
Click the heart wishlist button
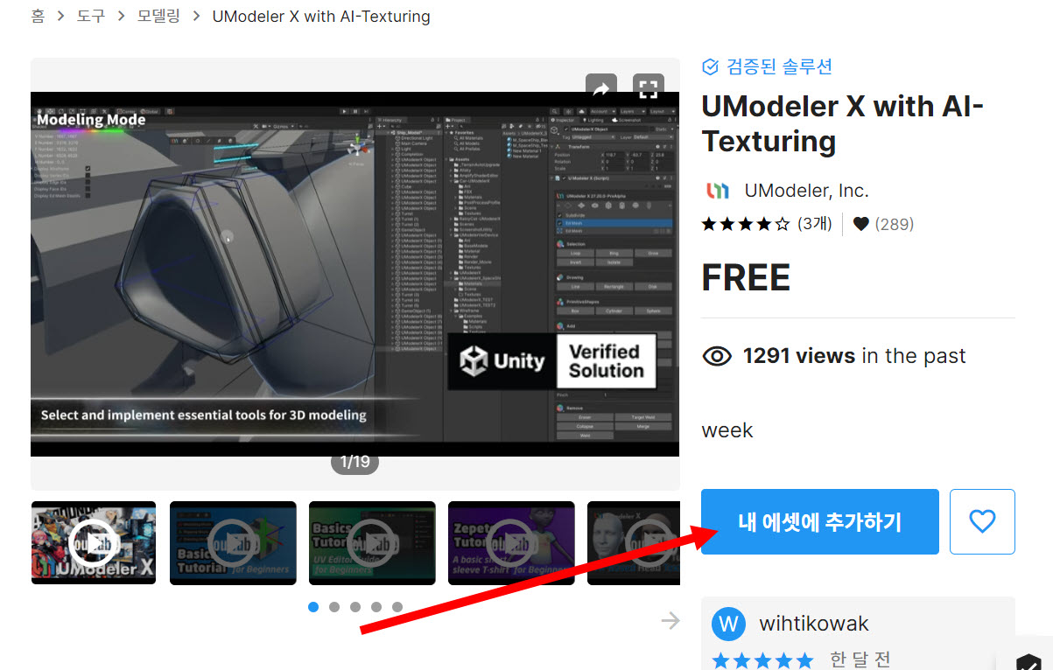point(982,521)
